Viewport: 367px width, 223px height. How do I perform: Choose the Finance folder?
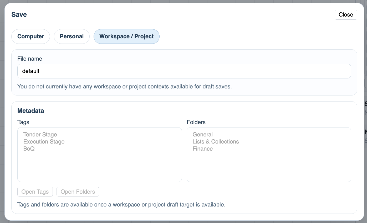[203, 149]
